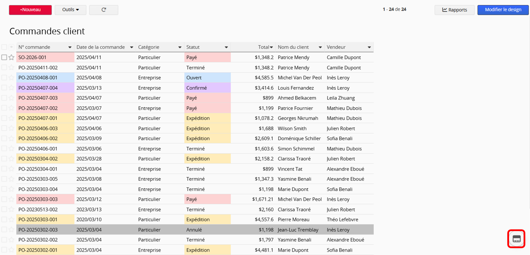Check the box for row PO-20250407-003
The image size is (530, 255).
pyautogui.click(x=4, y=98)
